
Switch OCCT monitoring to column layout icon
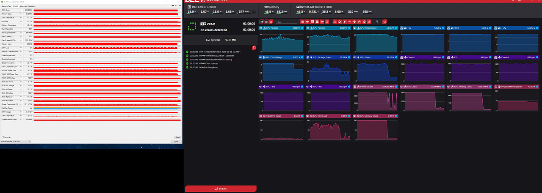pos(262,22)
